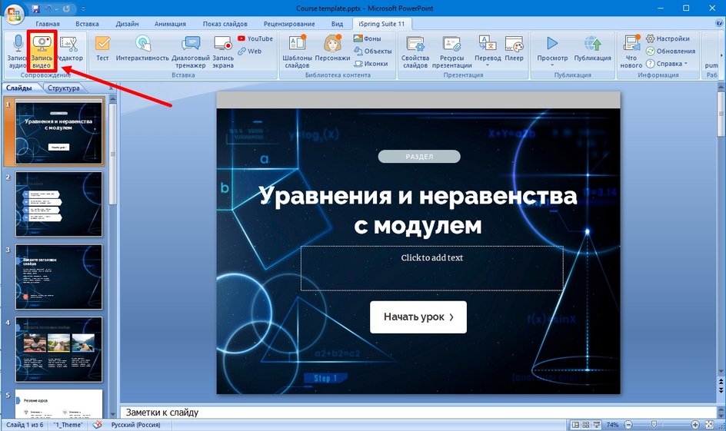
Task: Fit slide to current window
Action: 709,425
